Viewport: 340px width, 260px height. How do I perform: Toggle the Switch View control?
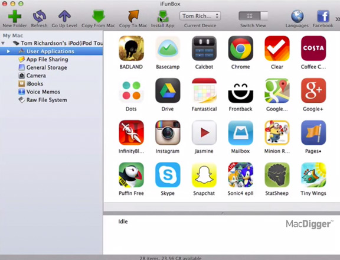pos(253,16)
